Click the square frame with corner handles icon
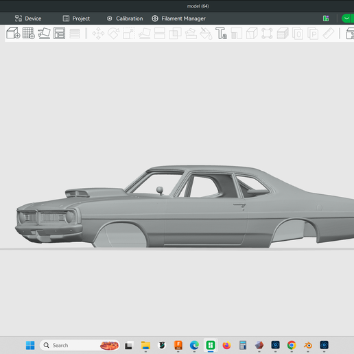354x354 pixels. click(x=267, y=34)
